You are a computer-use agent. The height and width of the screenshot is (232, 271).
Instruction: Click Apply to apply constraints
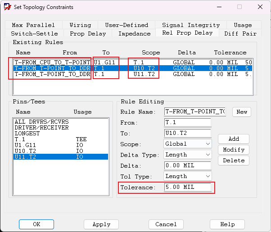tap(101, 224)
